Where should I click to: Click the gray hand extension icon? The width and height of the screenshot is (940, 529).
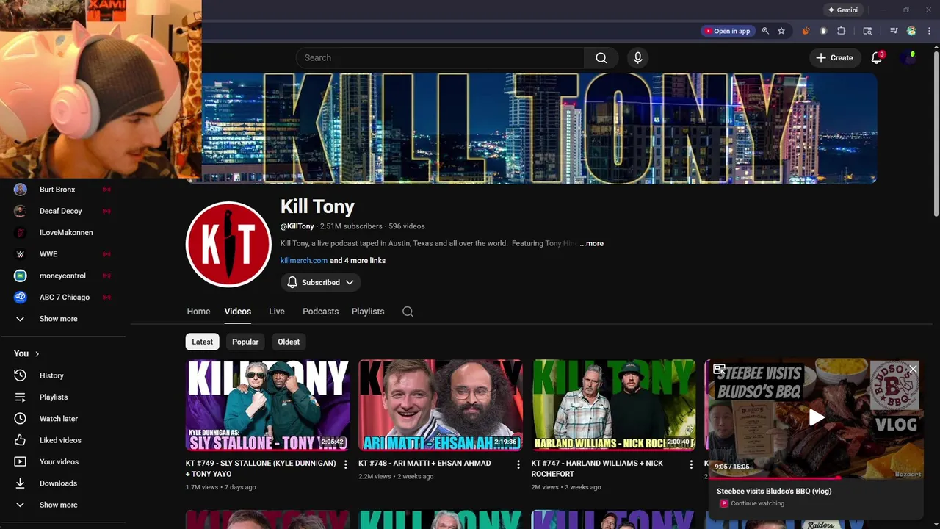tap(823, 31)
